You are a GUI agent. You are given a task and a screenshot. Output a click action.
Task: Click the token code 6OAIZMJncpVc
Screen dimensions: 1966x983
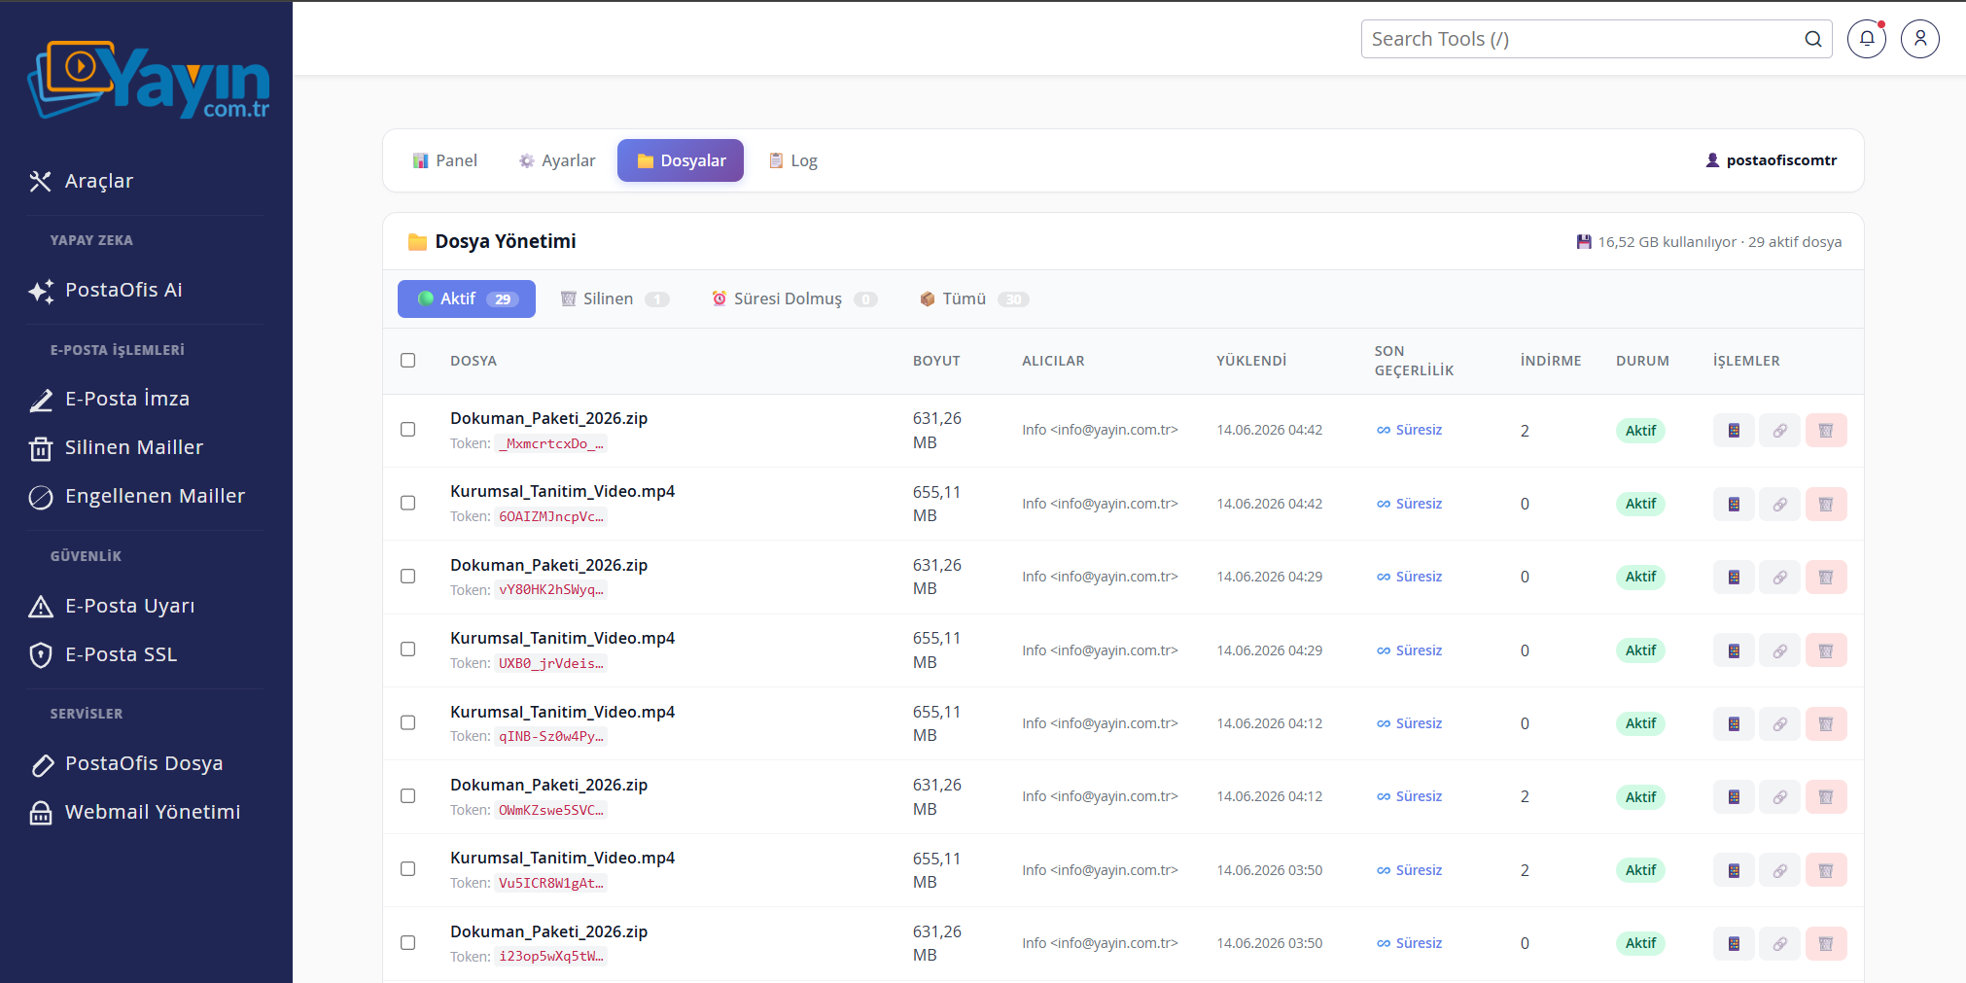(551, 516)
